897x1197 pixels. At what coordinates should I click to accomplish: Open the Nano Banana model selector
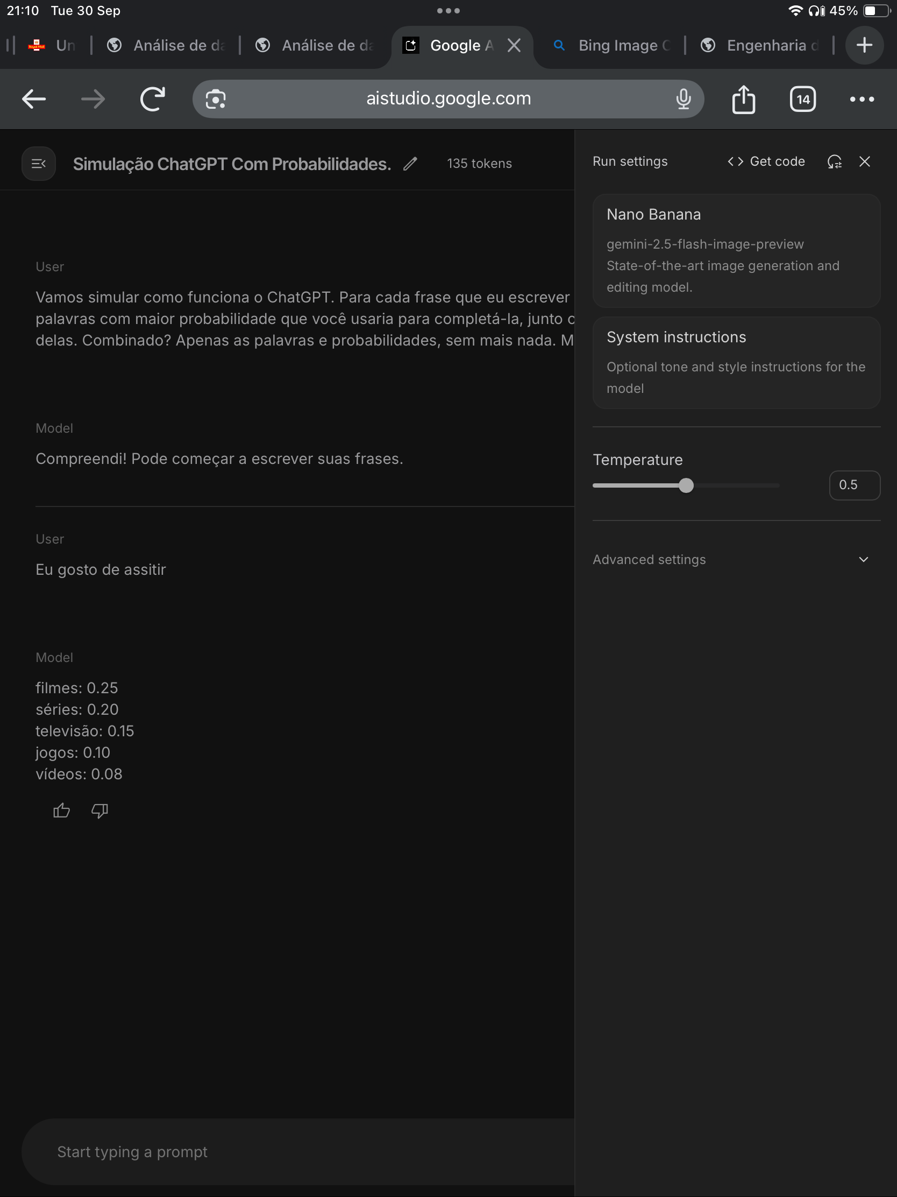(736, 251)
